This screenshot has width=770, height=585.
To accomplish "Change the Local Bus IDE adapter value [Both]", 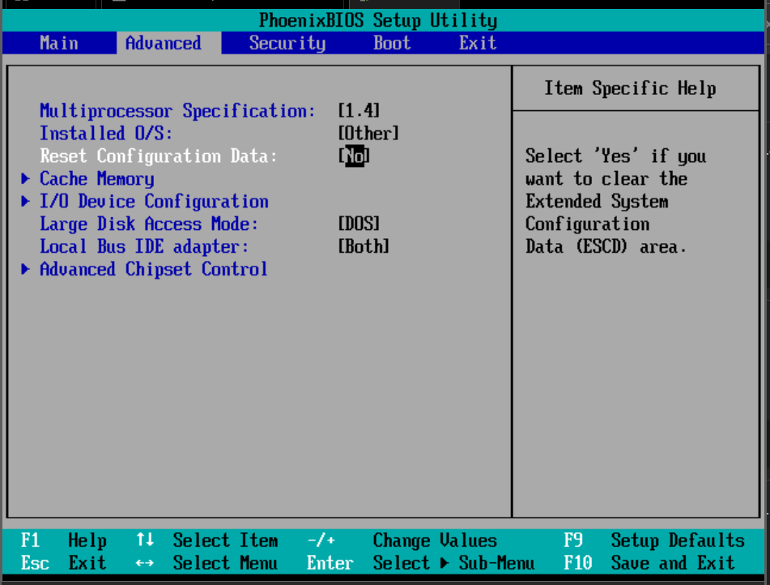I will pos(364,246).
